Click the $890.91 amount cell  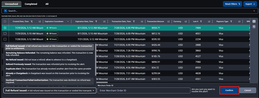(156, 62)
